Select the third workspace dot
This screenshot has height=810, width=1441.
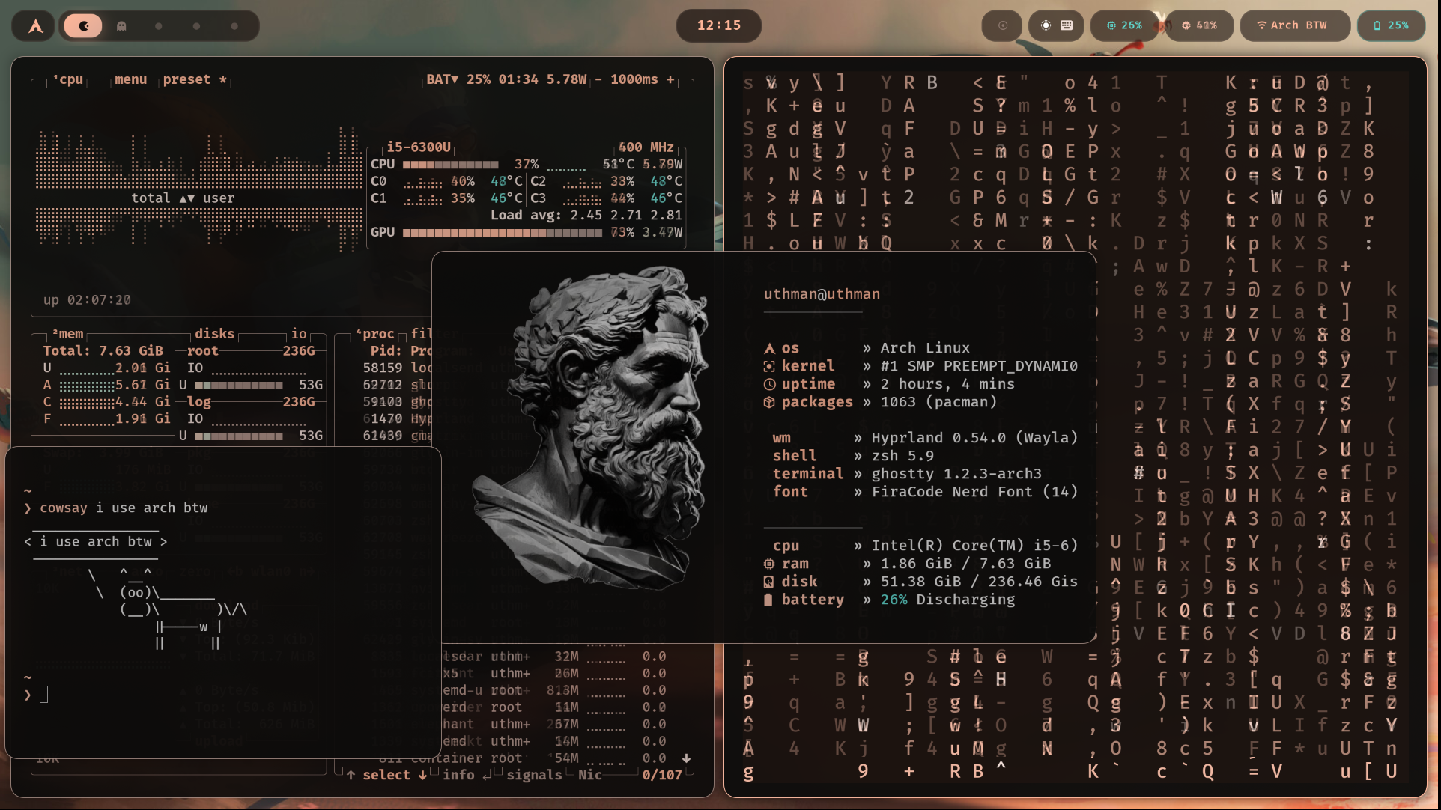point(159,26)
